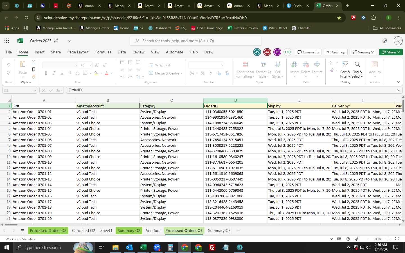Expand the Merge & Centre dropdown arrow
This screenshot has height=253, width=405.
[x=182, y=73]
